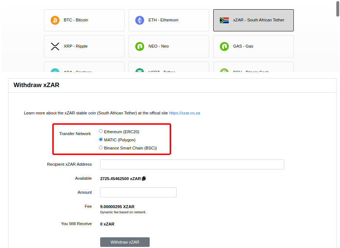Click the fee value 9.00000295 XZAR
340x248 pixels.
coord(117,207)
